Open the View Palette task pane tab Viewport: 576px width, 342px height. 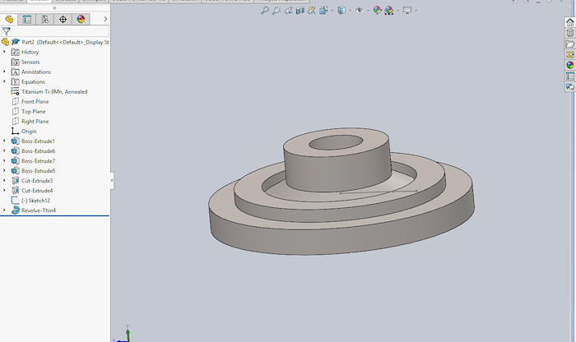click(569, 55)
